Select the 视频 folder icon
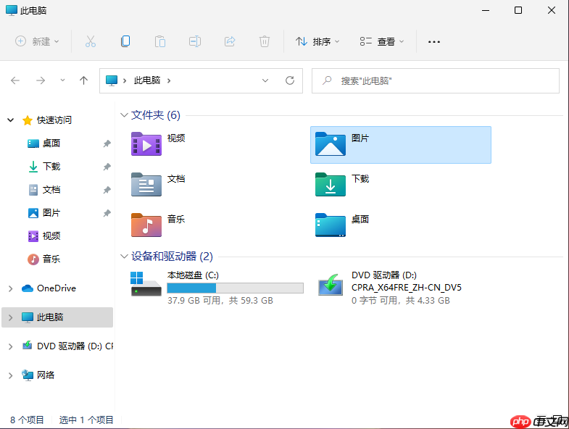Viewport: 569px width, 429px height. coord(146,144)
